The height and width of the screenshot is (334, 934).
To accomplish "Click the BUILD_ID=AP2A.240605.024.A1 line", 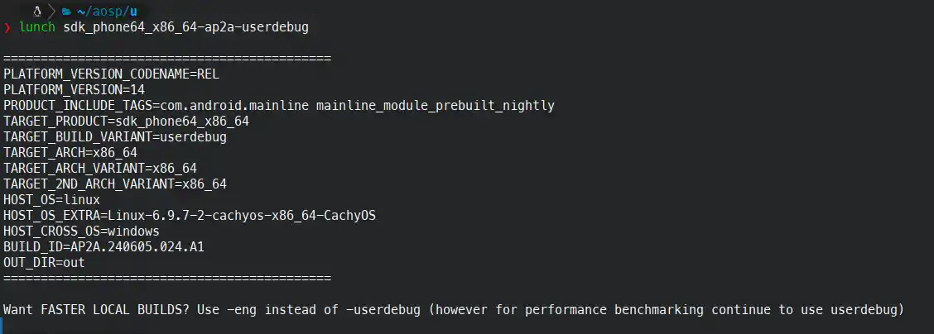I will [104, 246].
